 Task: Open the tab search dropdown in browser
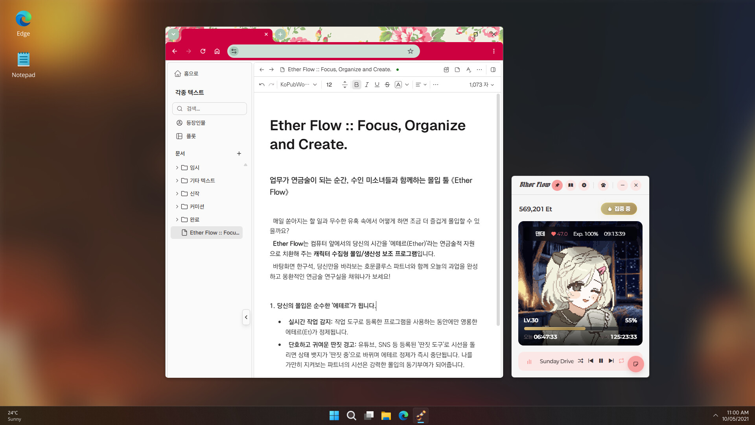tap(173, 34)
